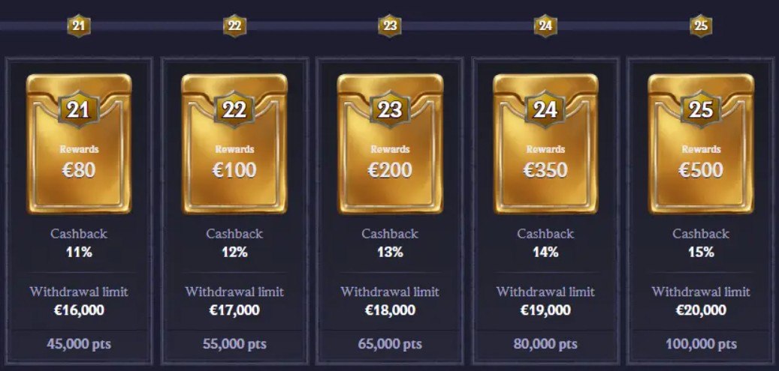Select the level 22 hexagon on progress track
The width and height of the screenshot is (779, 371).
point(234,25)
